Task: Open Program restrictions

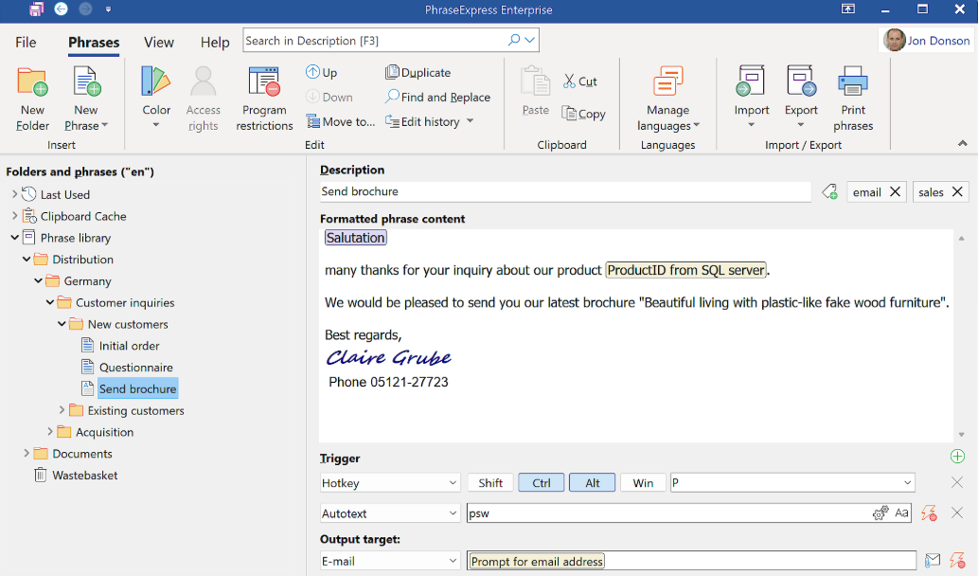Action: click(x=264, y=98)
